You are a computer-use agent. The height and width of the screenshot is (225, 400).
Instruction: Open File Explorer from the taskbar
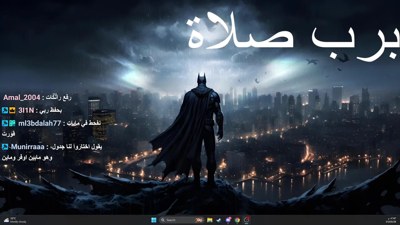pos(210,220)
